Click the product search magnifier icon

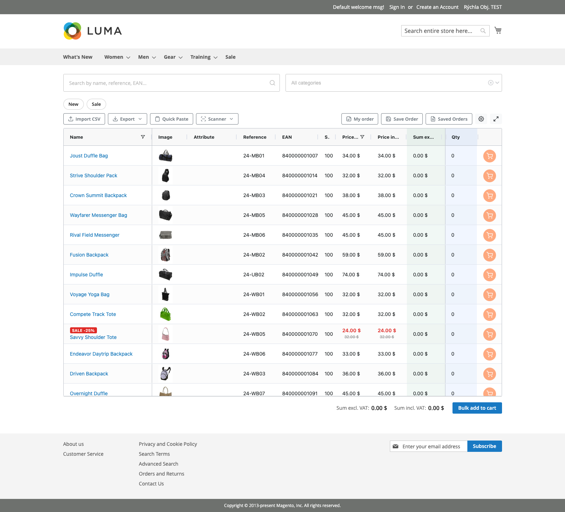(x=272, y=83)
